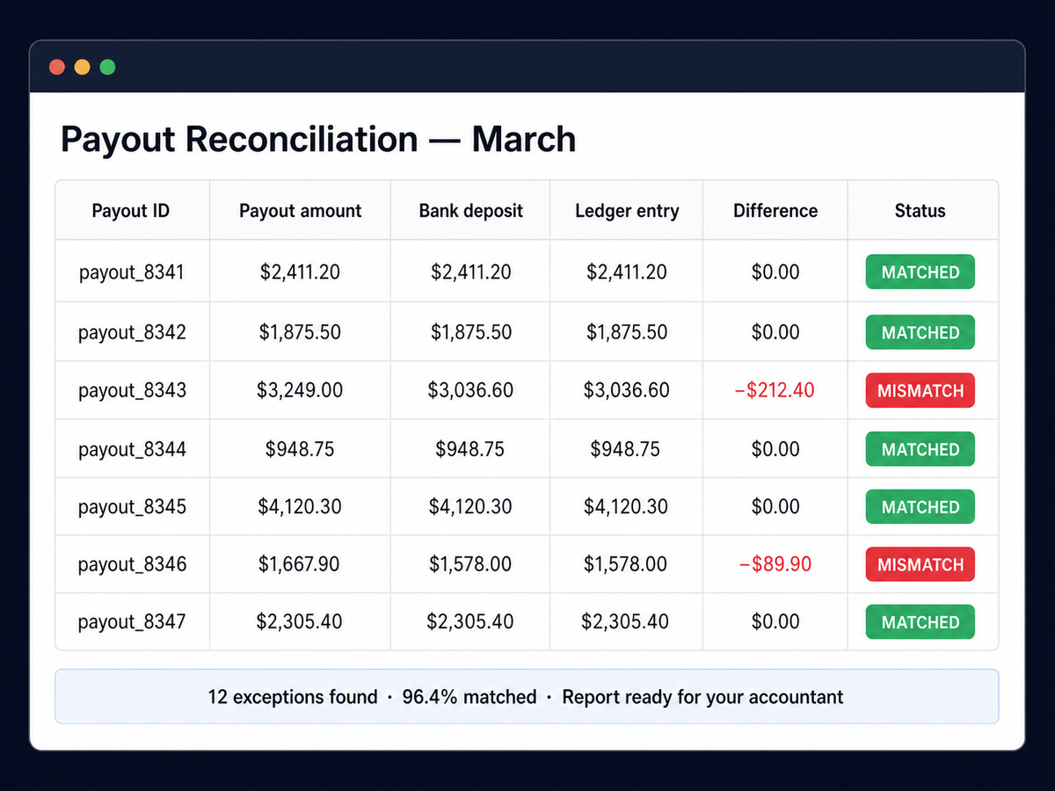Select the payout_8343 ID cell

pyautogui.click(x=132, y=390)
